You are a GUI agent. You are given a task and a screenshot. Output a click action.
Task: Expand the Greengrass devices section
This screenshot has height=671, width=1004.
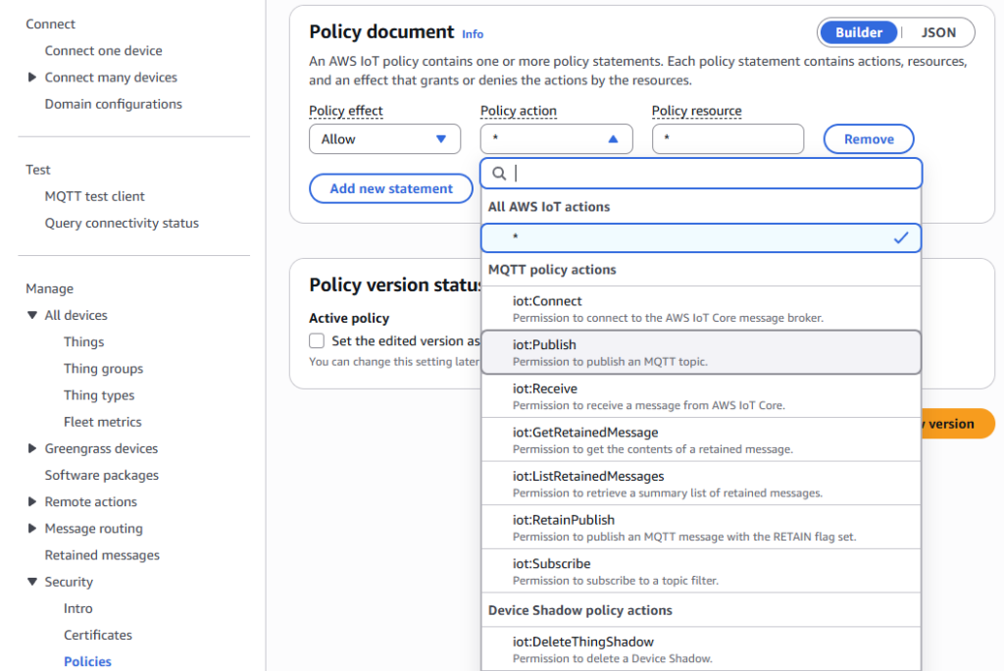pos(30,448)
